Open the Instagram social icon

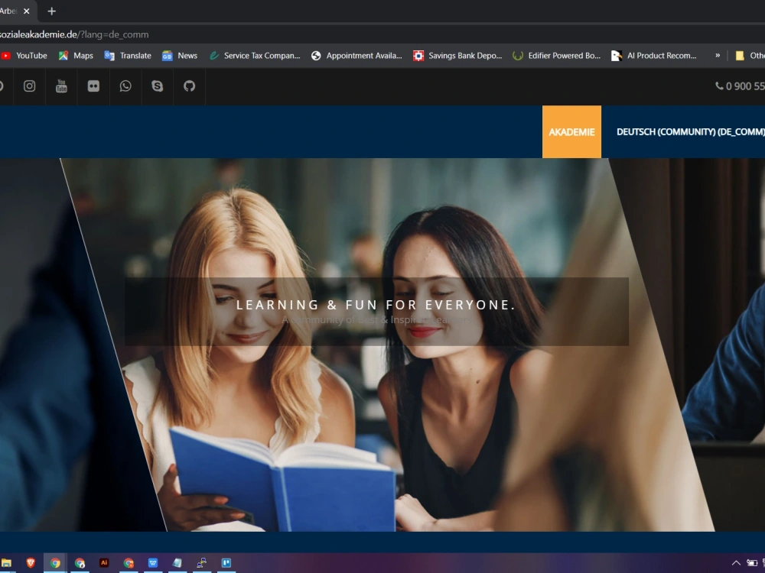click(29, 86)
